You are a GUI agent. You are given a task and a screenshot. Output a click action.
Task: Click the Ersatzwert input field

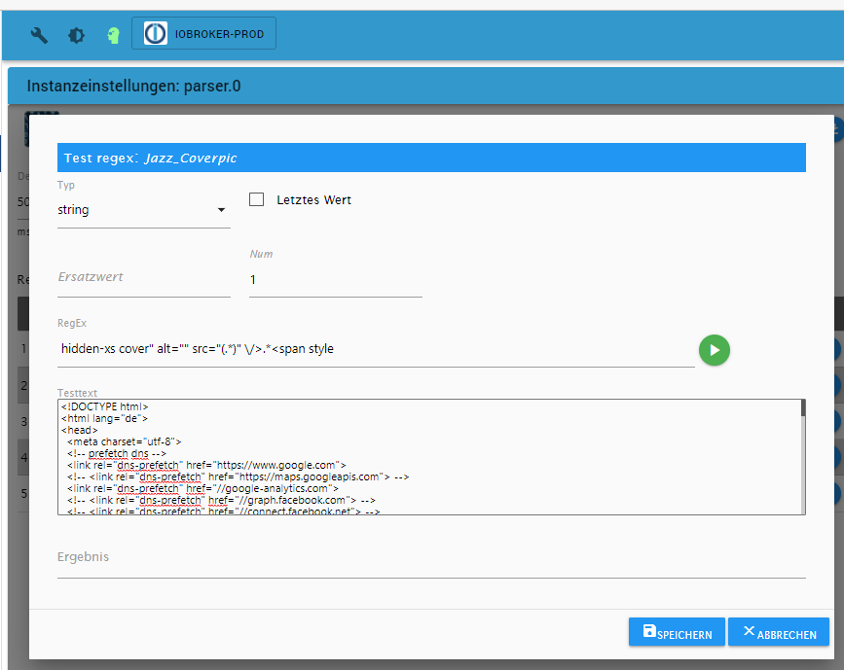point(144,278)
